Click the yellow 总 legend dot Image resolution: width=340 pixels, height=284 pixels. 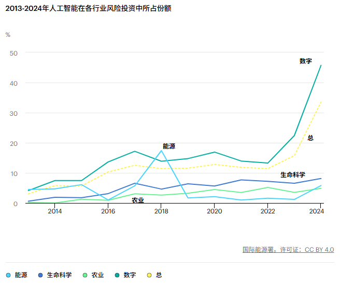click(151, 275)
